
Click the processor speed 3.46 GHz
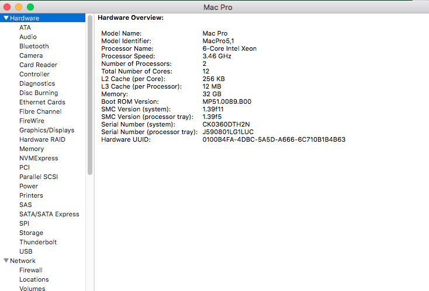(x=217, y=56)
